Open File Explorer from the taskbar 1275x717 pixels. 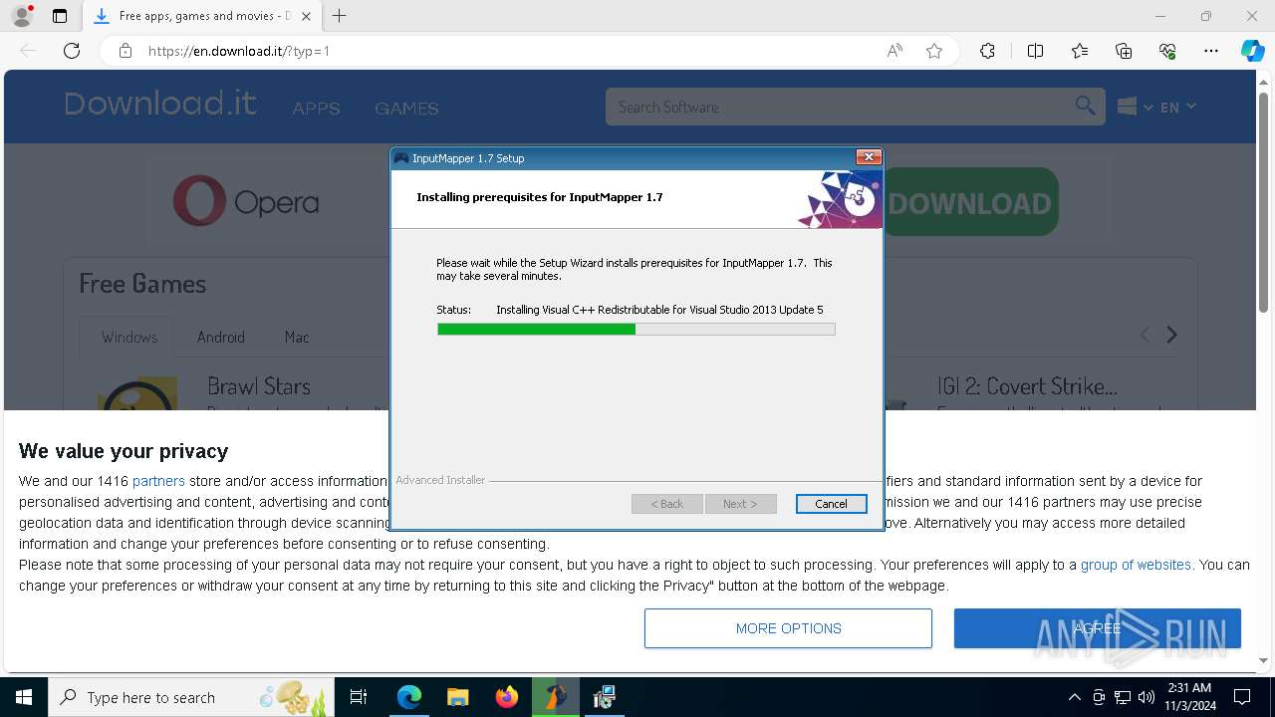[x=457, y=697]
